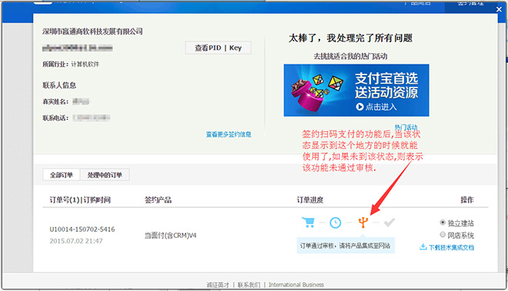508x291 pixels.
Task: Click the 查看PID | Key button
Action: pyautogui.click(x=218, y=48)
